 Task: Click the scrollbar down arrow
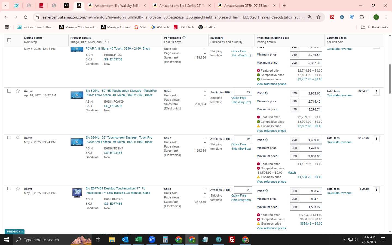[390, 232]
